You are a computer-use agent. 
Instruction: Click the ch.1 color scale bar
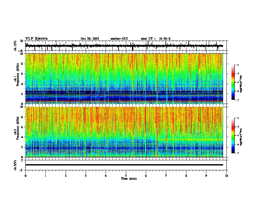(x=233, y=82)
